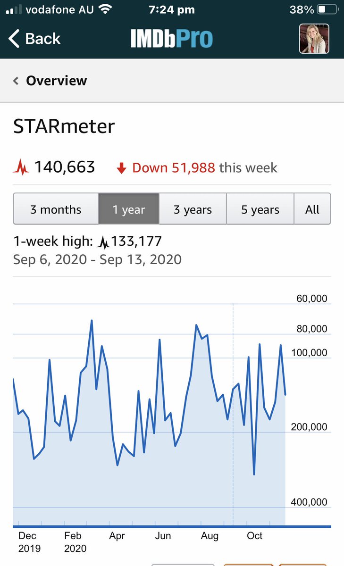Tap the Back button

[x=35, y=39]
